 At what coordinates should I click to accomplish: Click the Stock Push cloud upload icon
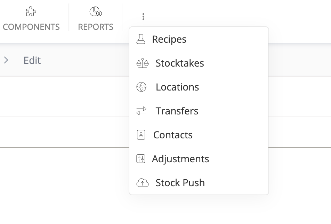pos(142,183)
